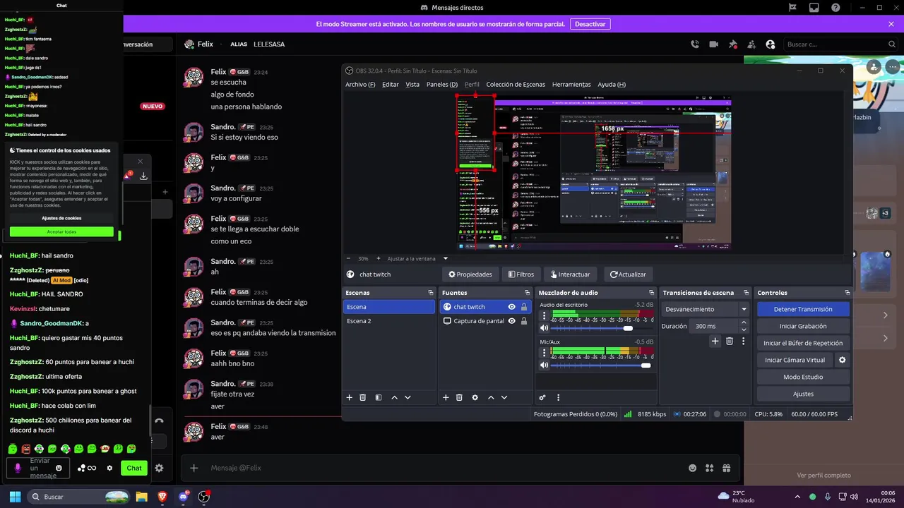Open Audio del escritorio options menu
Screen dimensions: 904x508
544,315
